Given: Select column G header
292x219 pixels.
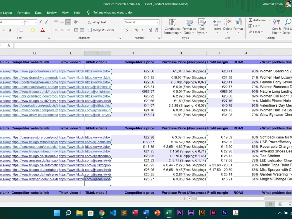Looking at the screenshot, I should coord(133,53).
